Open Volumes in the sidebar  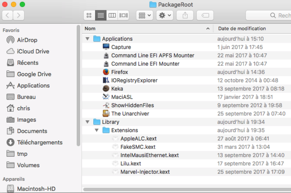coord(23,165)
